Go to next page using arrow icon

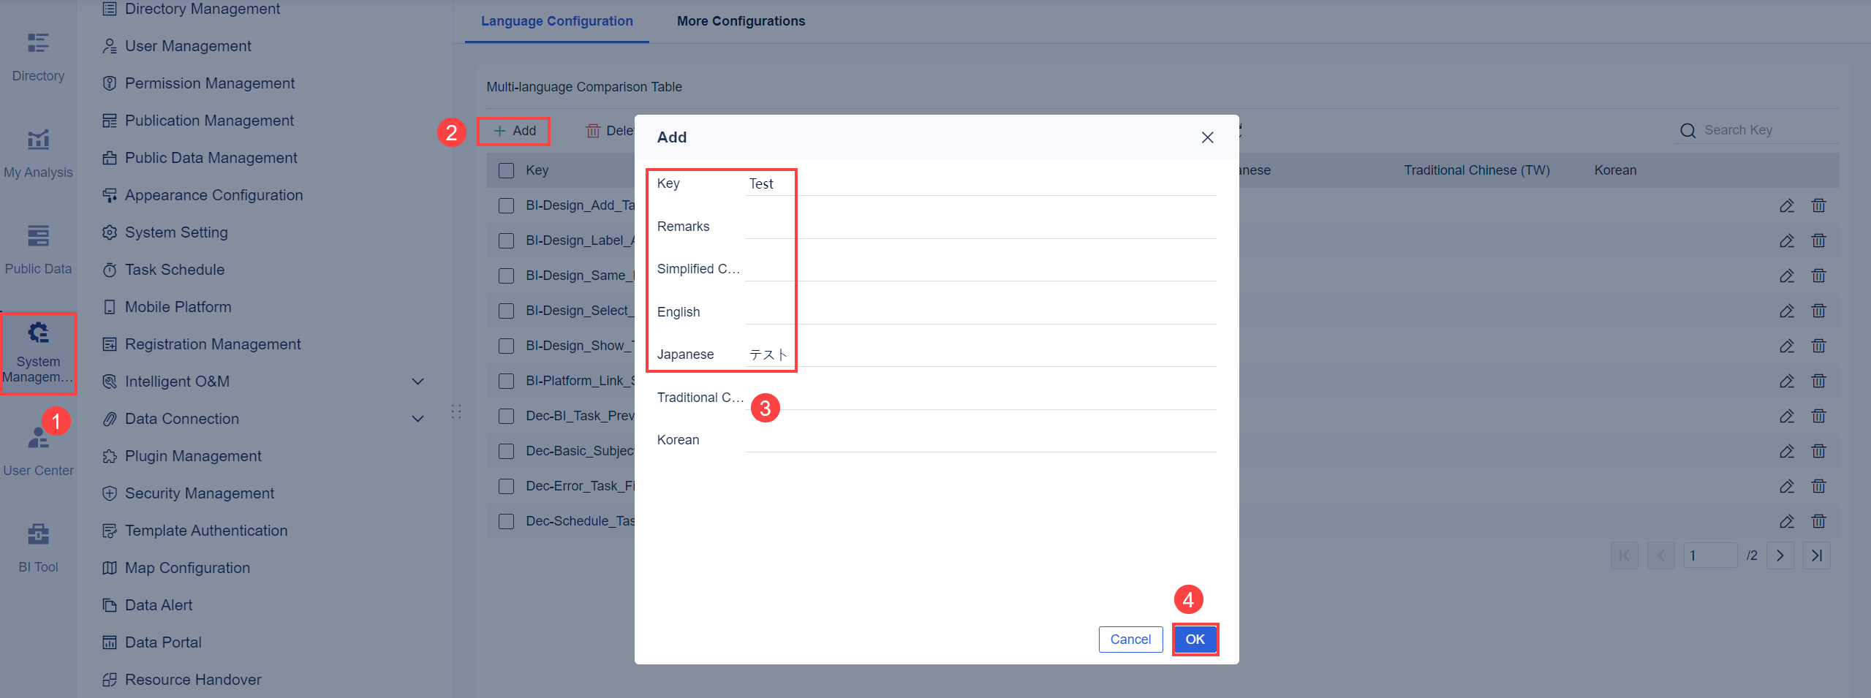coord(1780,555)
